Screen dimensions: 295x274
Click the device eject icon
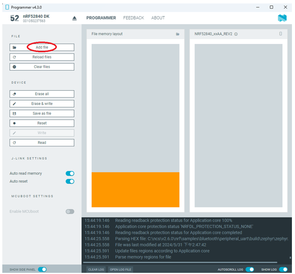click(x=75, y=18)
